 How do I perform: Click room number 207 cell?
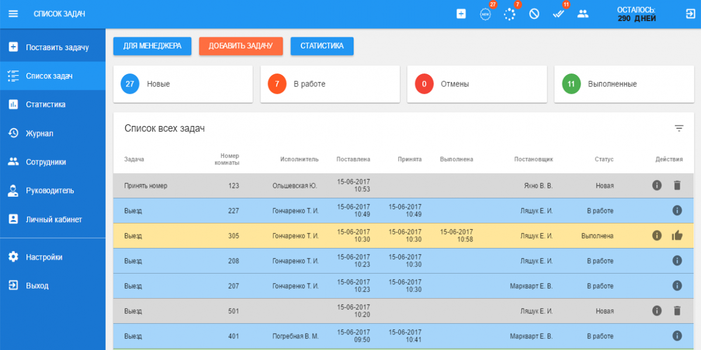coord(234,286)
